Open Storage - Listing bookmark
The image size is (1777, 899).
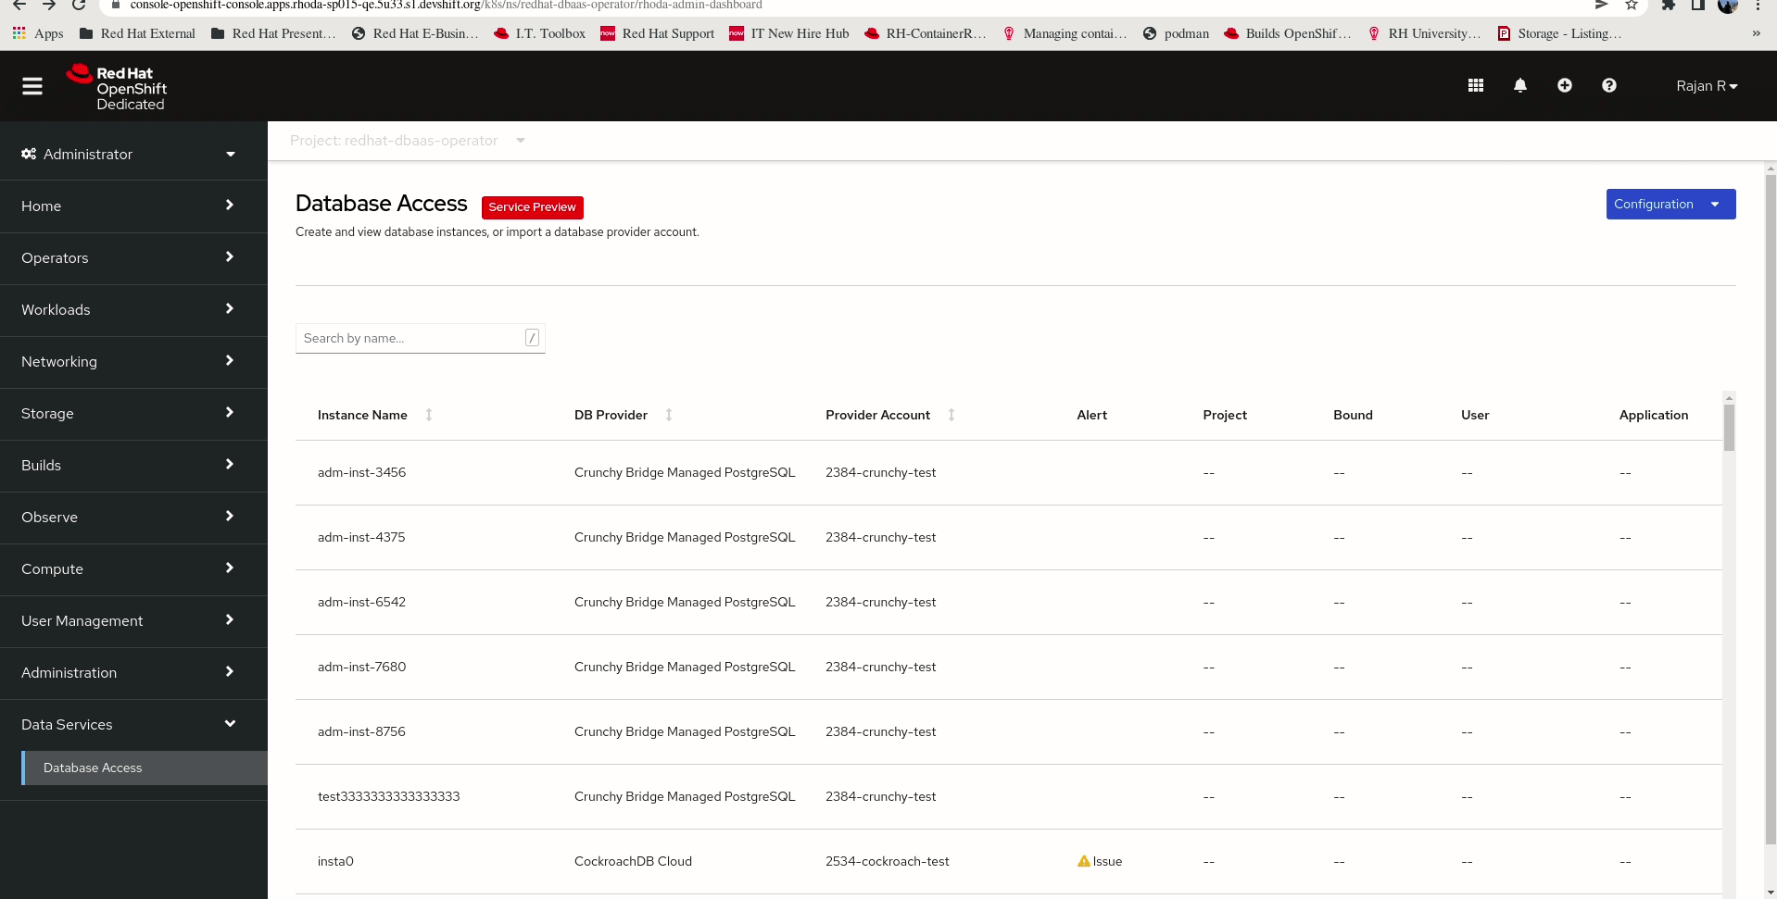(1559, 33)
